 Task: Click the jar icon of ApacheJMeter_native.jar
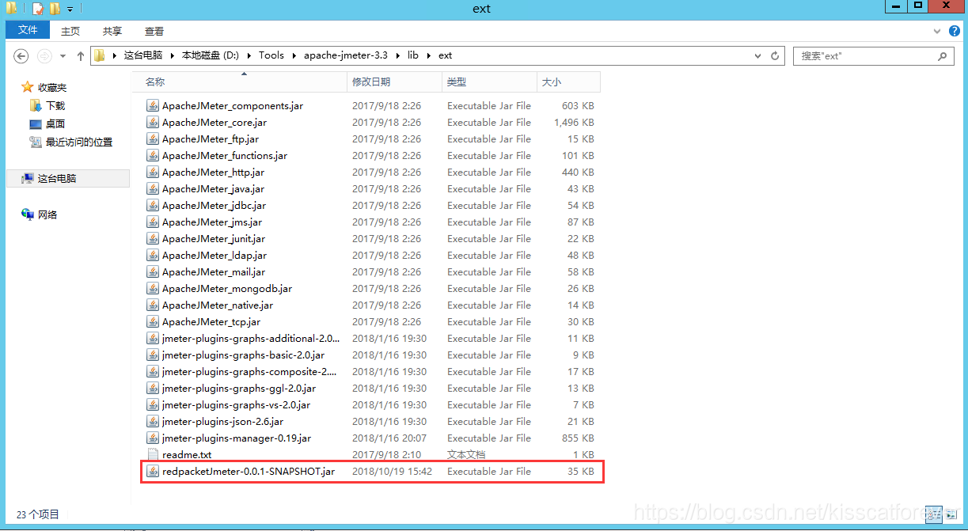(x=153, y=305)
